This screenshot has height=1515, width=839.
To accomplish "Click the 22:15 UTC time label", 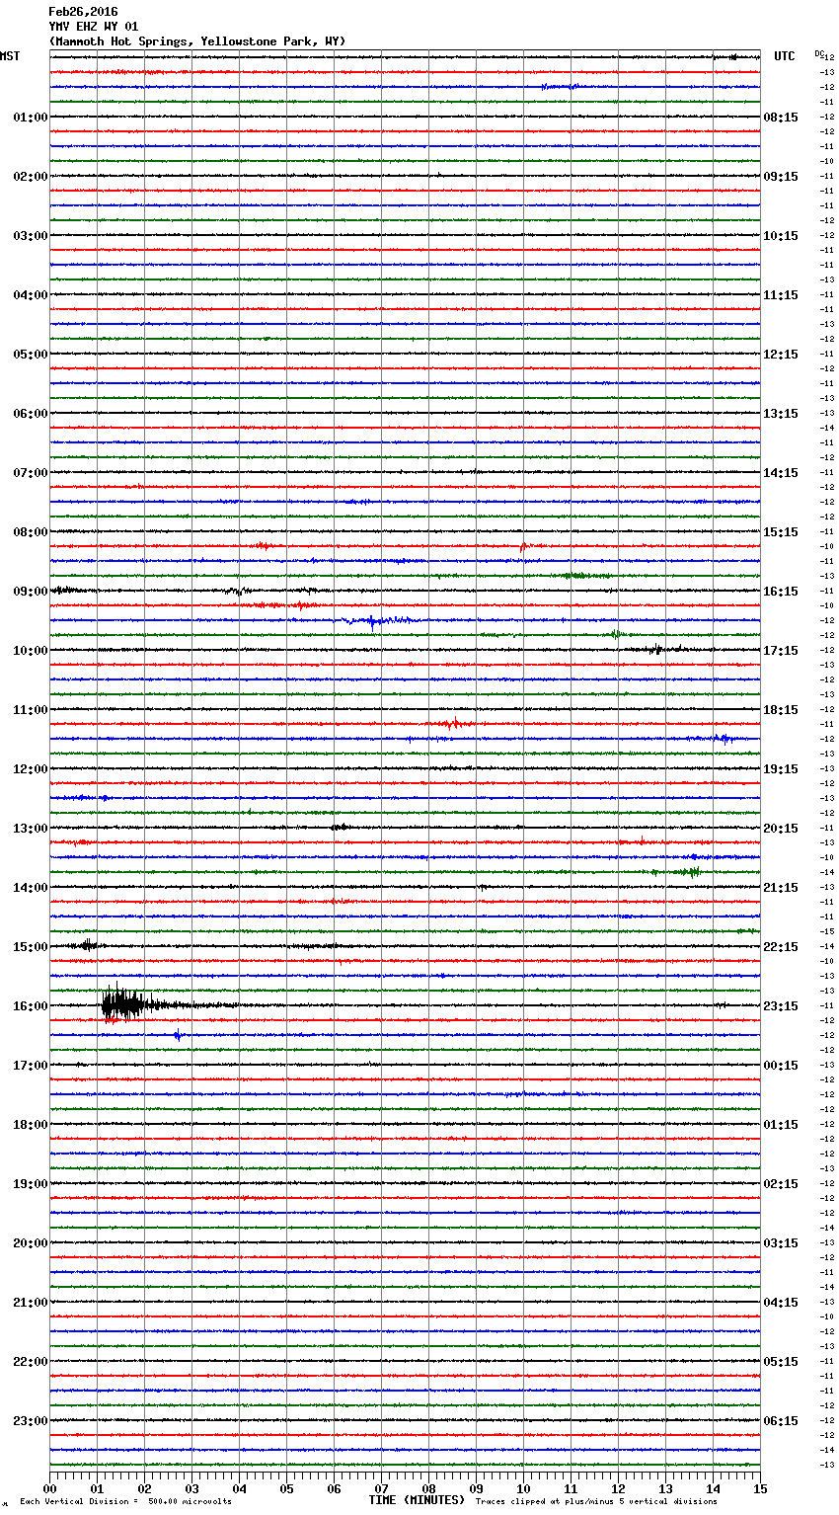I will [781, 947].
